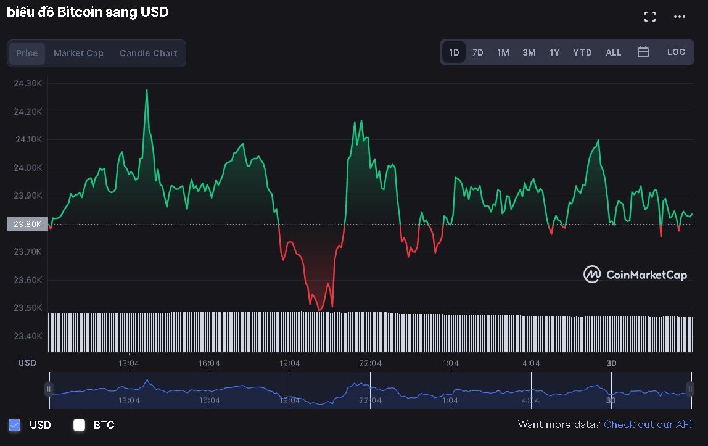708x446 pixels.
Task: Click the CoinMarketCap logo watermark
Action: coord(635,275)
